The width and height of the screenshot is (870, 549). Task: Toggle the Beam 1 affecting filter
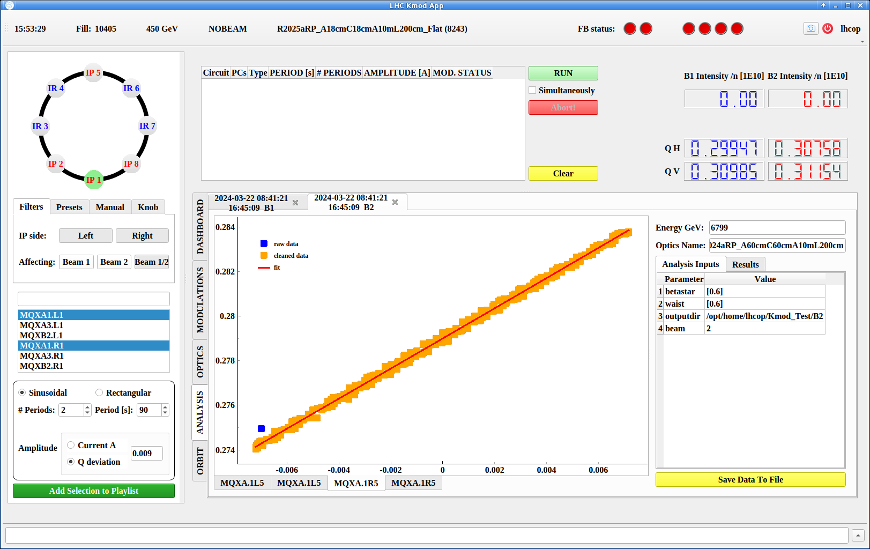click(x=76, y=262)
